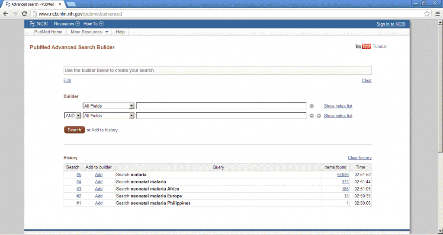Open history search #2
443x235 pixels.
point(79,196)
